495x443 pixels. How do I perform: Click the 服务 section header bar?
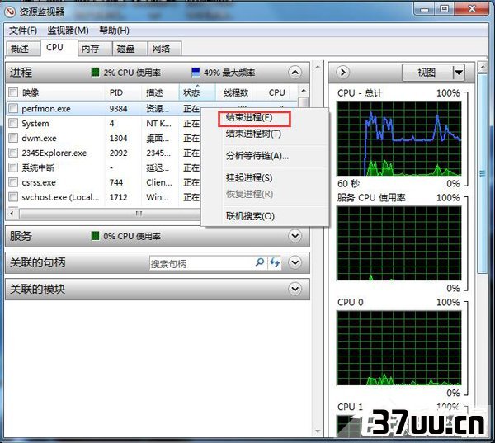point(158,236)
